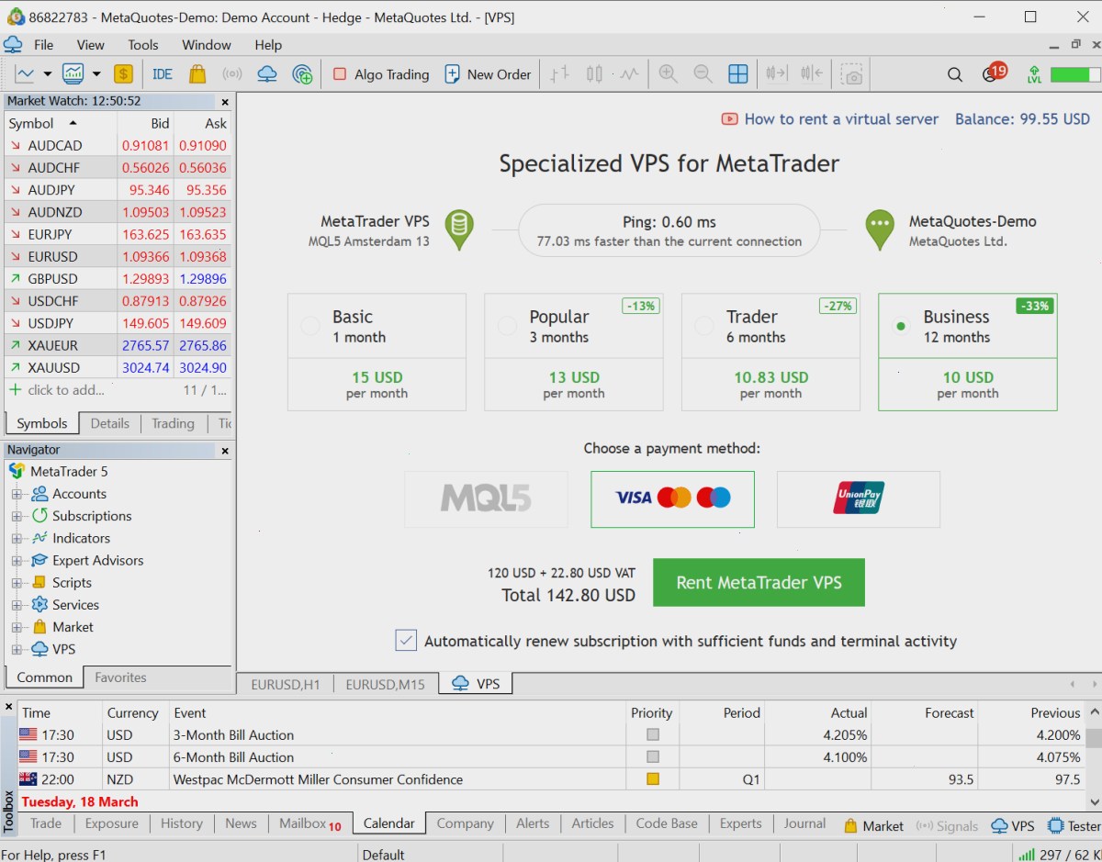Select the Business 12 months plan
This screenshot has height=862, width=1102.
[x=968, y=352]
